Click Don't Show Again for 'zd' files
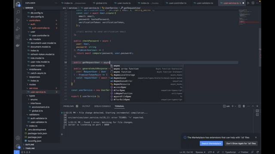Viewport: 275px width, 154px height. tap(241, 143)
